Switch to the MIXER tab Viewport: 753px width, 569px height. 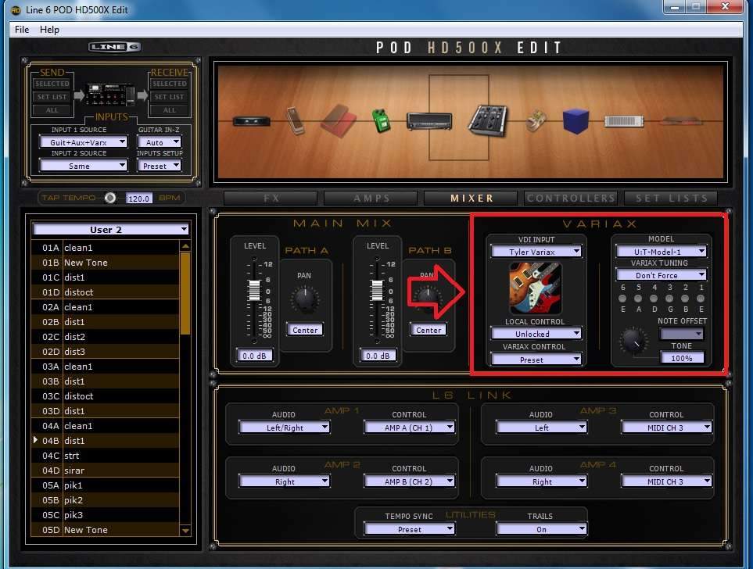[x=471, y=198]
